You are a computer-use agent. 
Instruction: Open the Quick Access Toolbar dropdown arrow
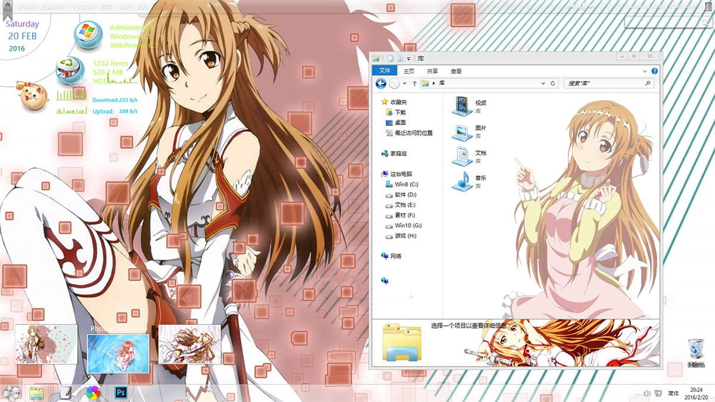tap(409, 58)
